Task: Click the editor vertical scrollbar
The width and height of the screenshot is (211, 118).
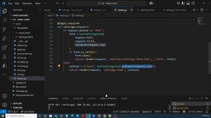Action: coord(210,58)
